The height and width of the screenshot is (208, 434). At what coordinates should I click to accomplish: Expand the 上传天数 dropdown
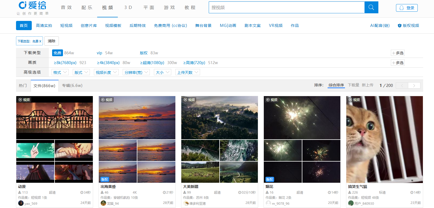188,72
